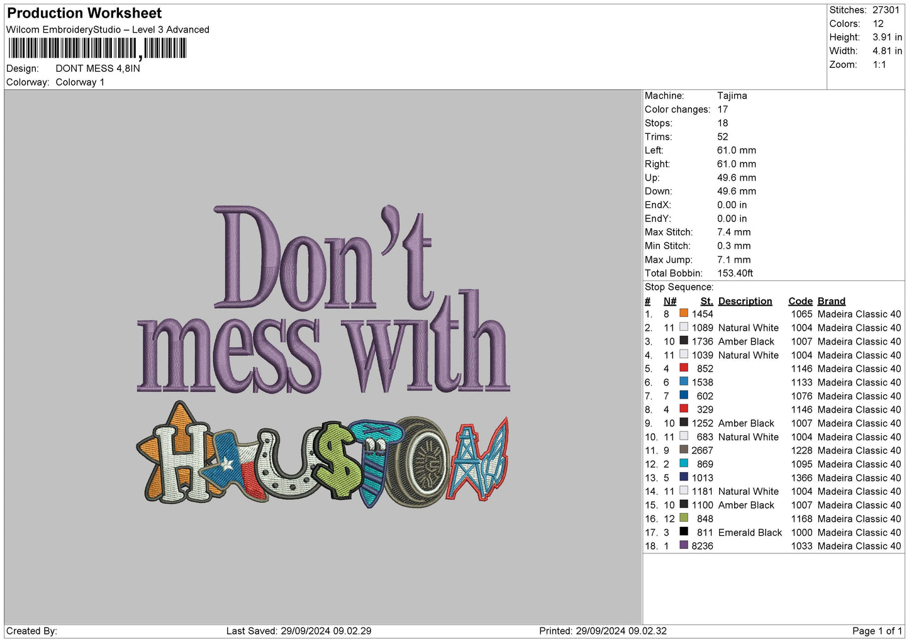Image resolution: width=909 pixels, height=642 pixels.
Task: Click the Max Jump value 7.1 mm
Action: (x=734, y=260)
